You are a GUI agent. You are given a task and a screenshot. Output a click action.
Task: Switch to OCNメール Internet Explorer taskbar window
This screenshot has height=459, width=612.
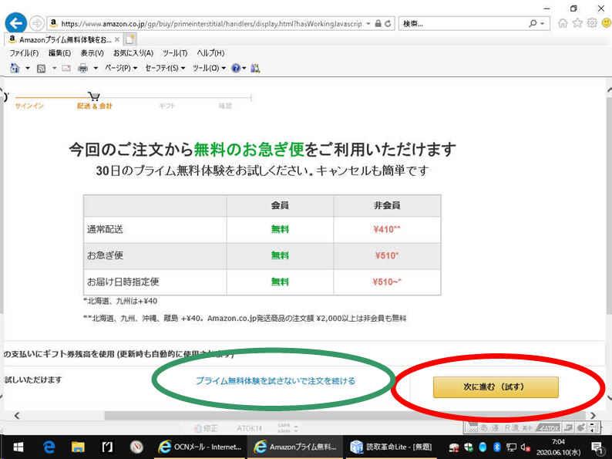[200, 447]
